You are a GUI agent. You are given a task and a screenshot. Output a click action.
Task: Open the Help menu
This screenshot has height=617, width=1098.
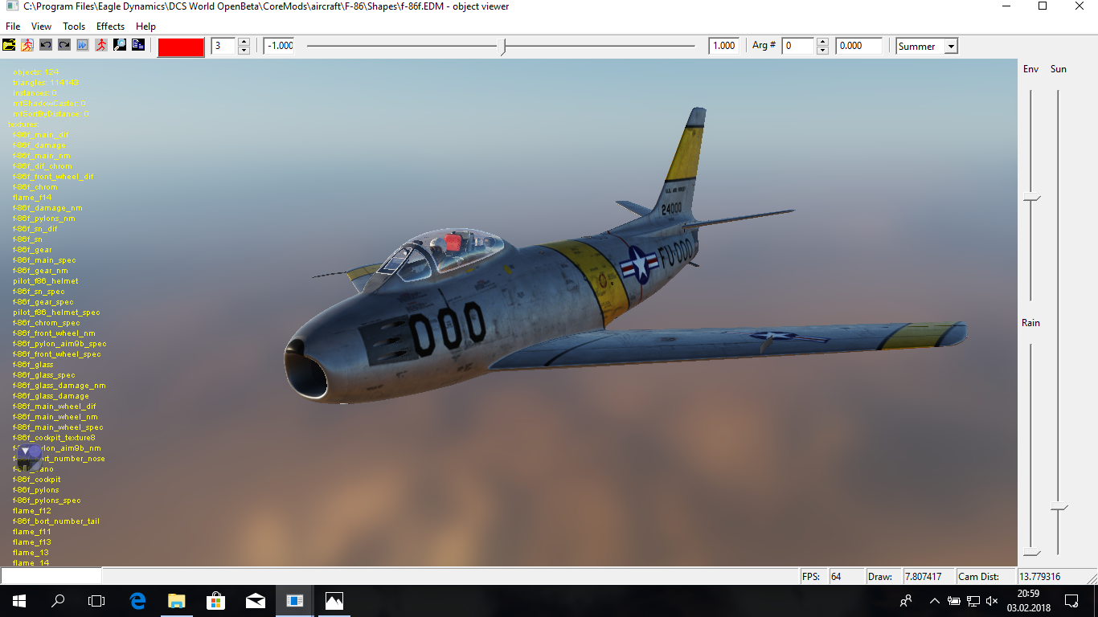(145, 27)
